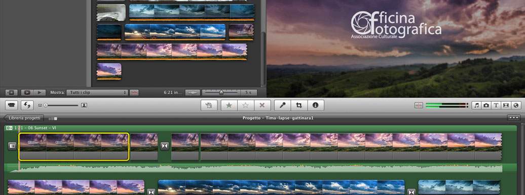Click the viewer preview showing Officina Fotografica
The width and height of the screenshot is (525, 195).
(396, 48)
